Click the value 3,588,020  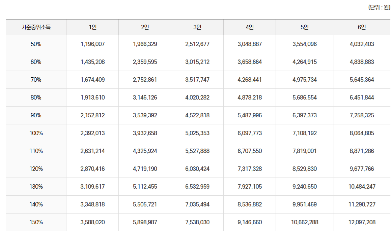92,222
